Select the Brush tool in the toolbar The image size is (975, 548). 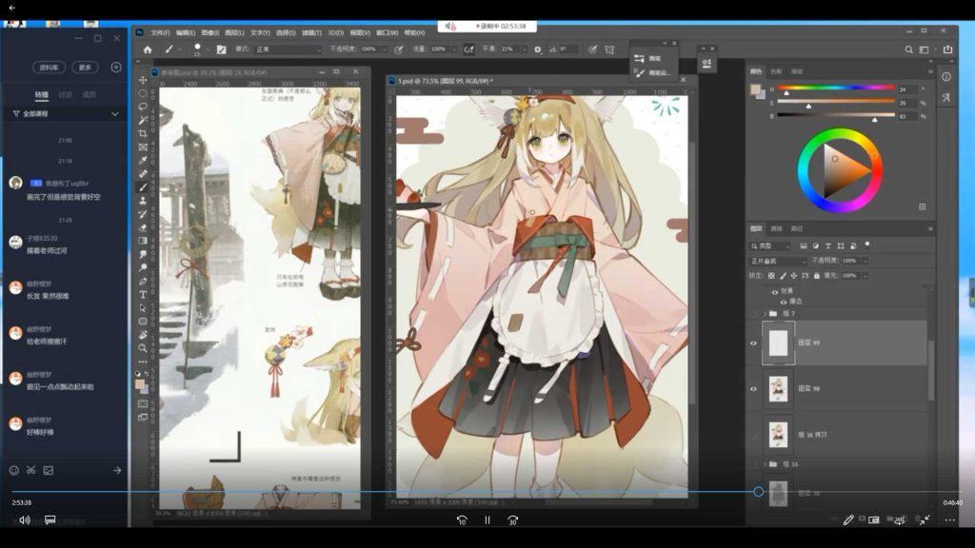[x=143, y=187]
